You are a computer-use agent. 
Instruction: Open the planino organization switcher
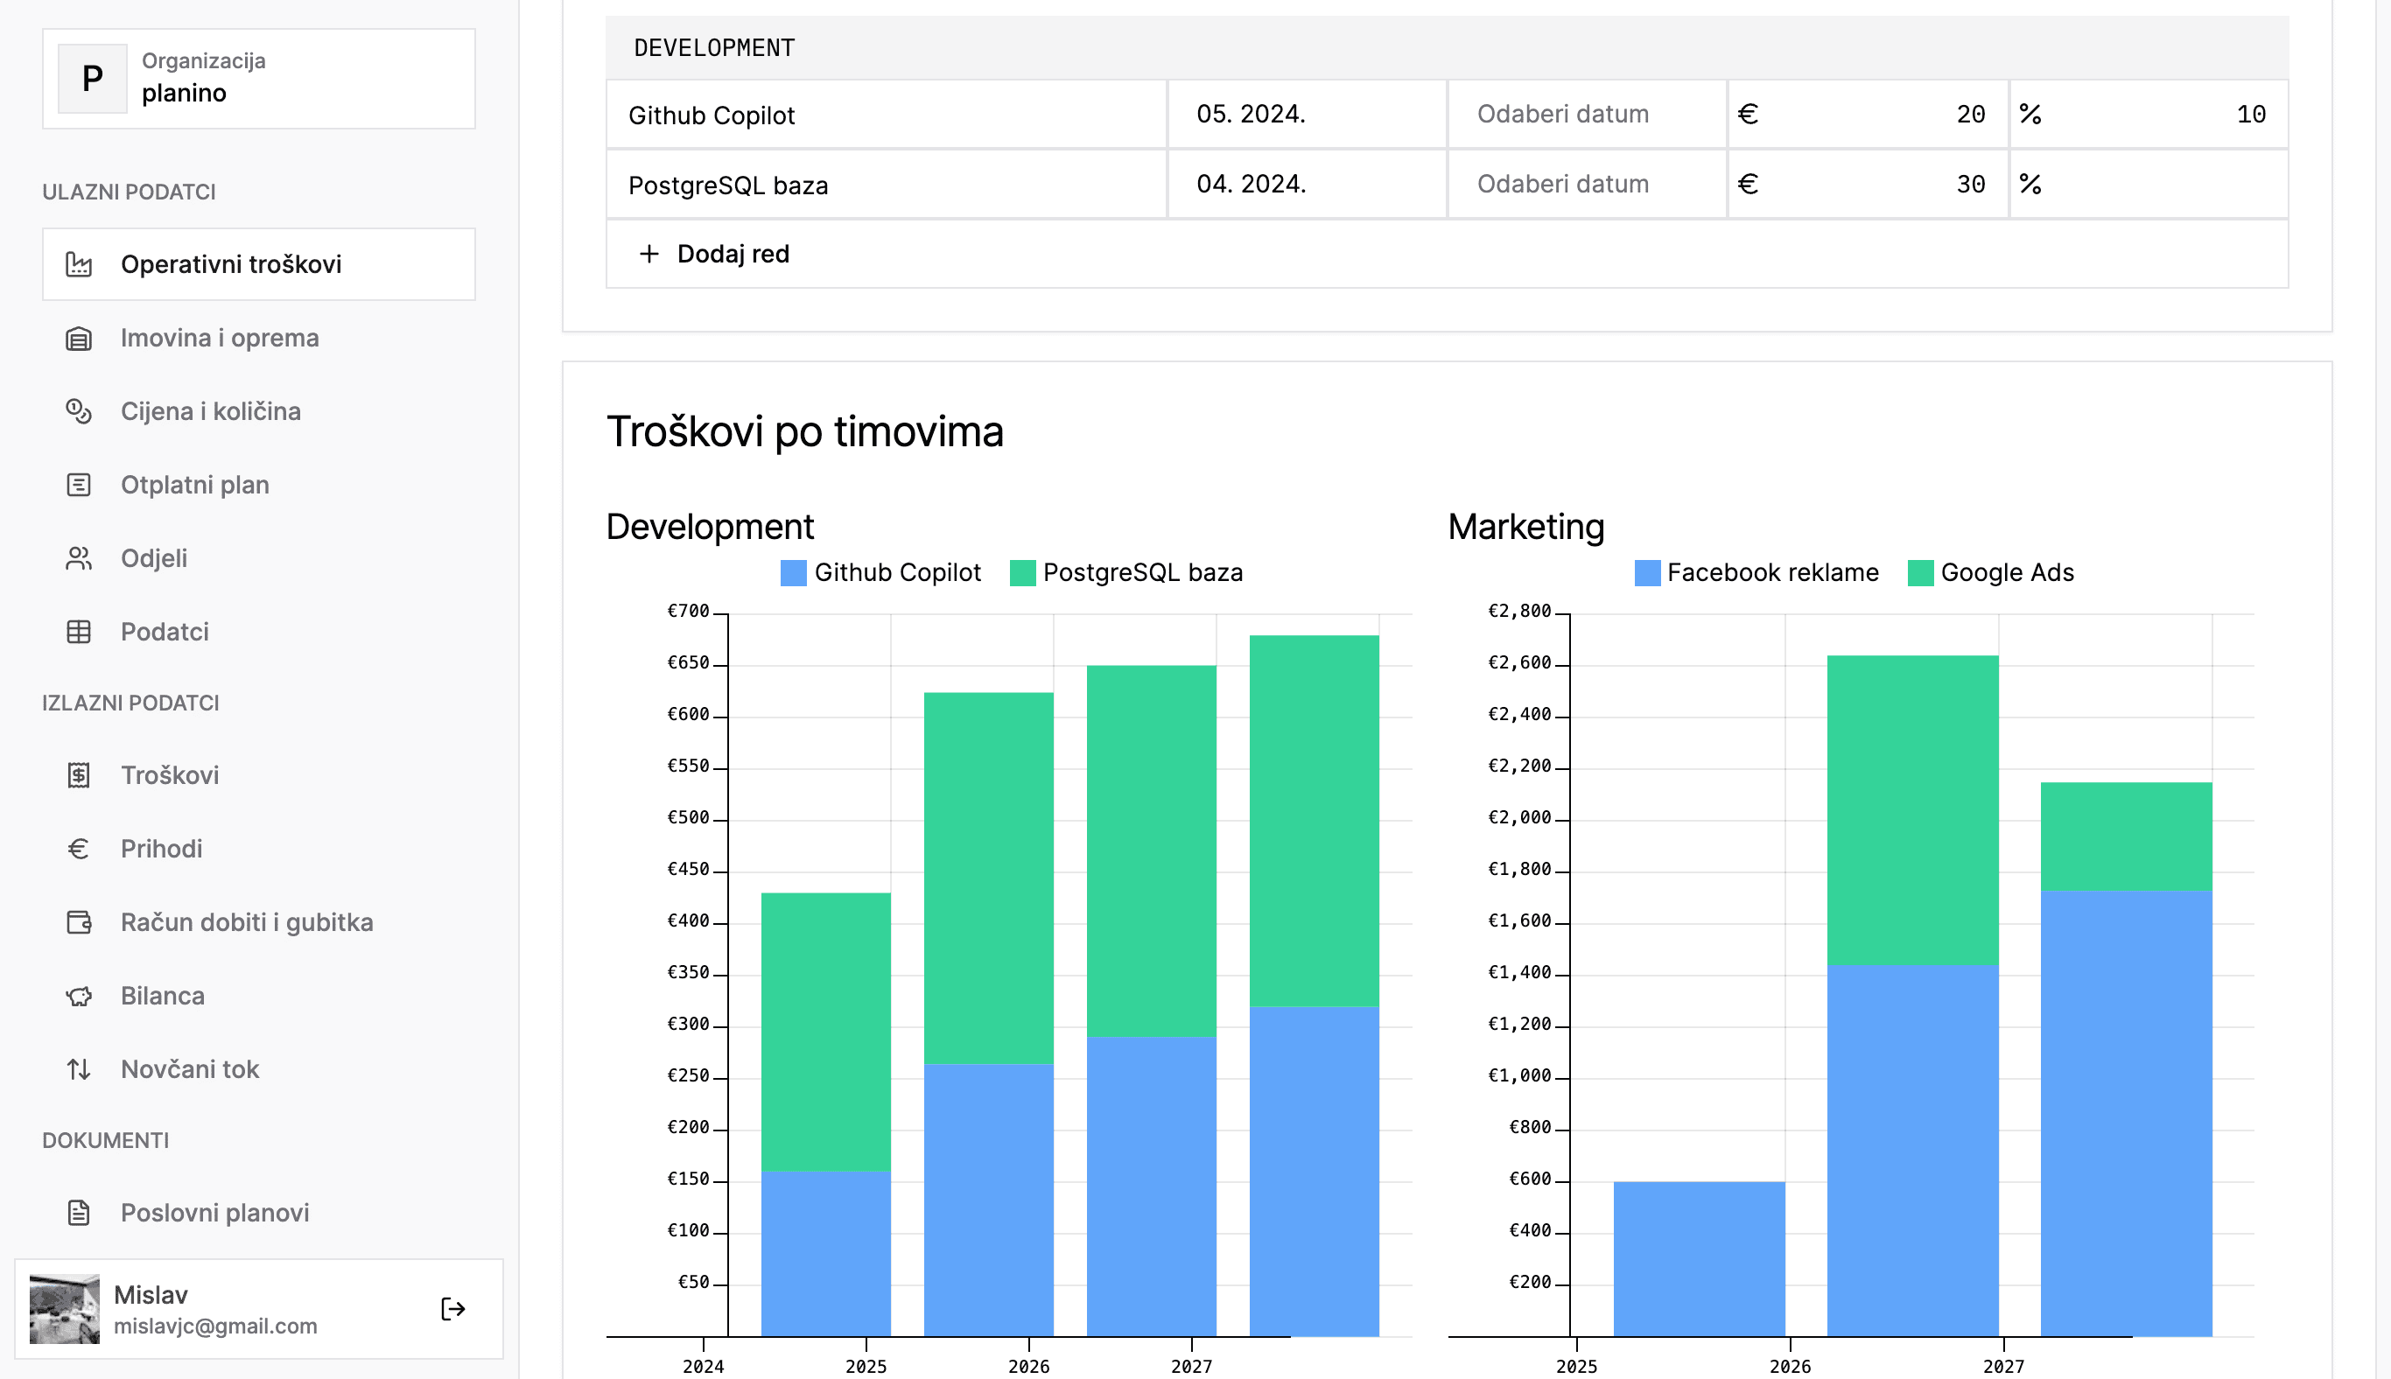tap(258, 79)
